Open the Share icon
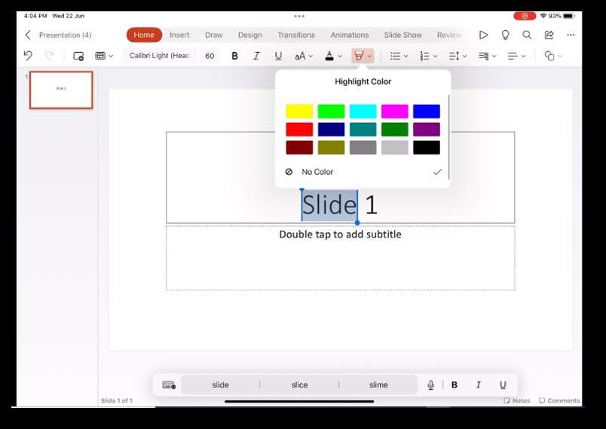Viewport: 606px width, 429px height. coord(549,35)
